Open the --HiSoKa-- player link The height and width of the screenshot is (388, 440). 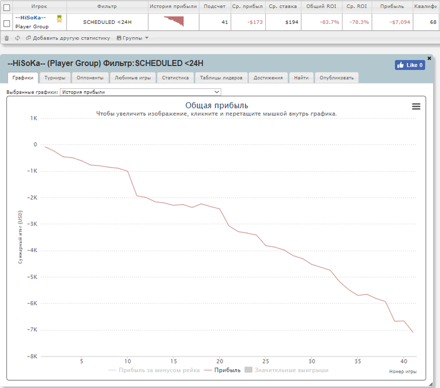(30, 18)
